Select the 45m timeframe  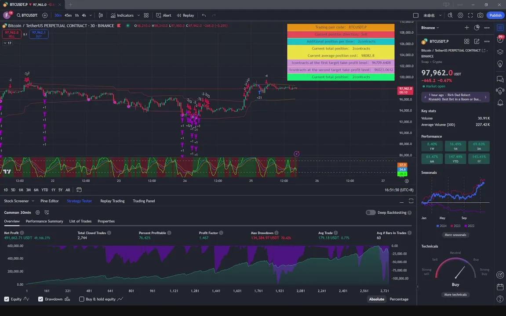click(x=68, y=15)
